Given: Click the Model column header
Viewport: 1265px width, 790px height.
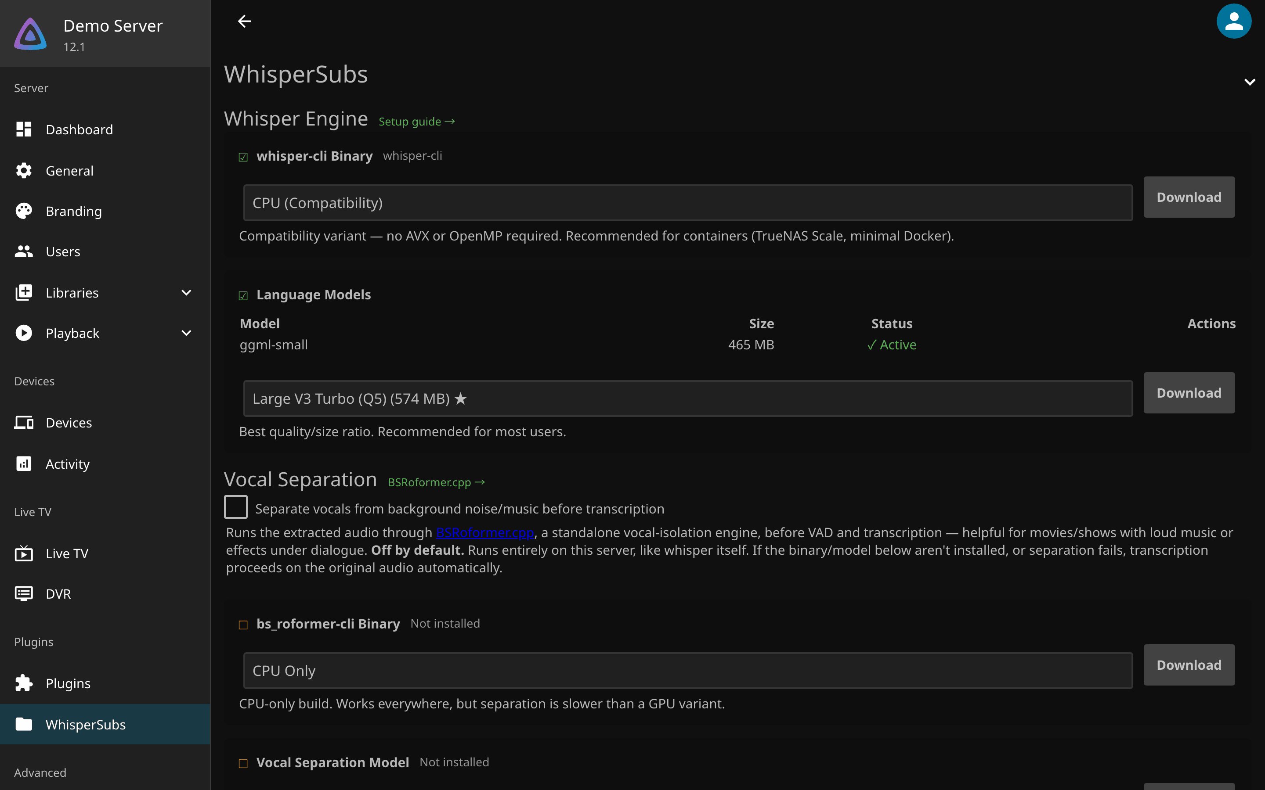Looking at the screenshot, I should 260,323.
